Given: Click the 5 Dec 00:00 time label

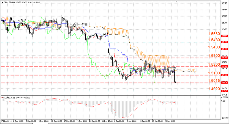Looking at the screenshot, I should click(x=31, y=121).
